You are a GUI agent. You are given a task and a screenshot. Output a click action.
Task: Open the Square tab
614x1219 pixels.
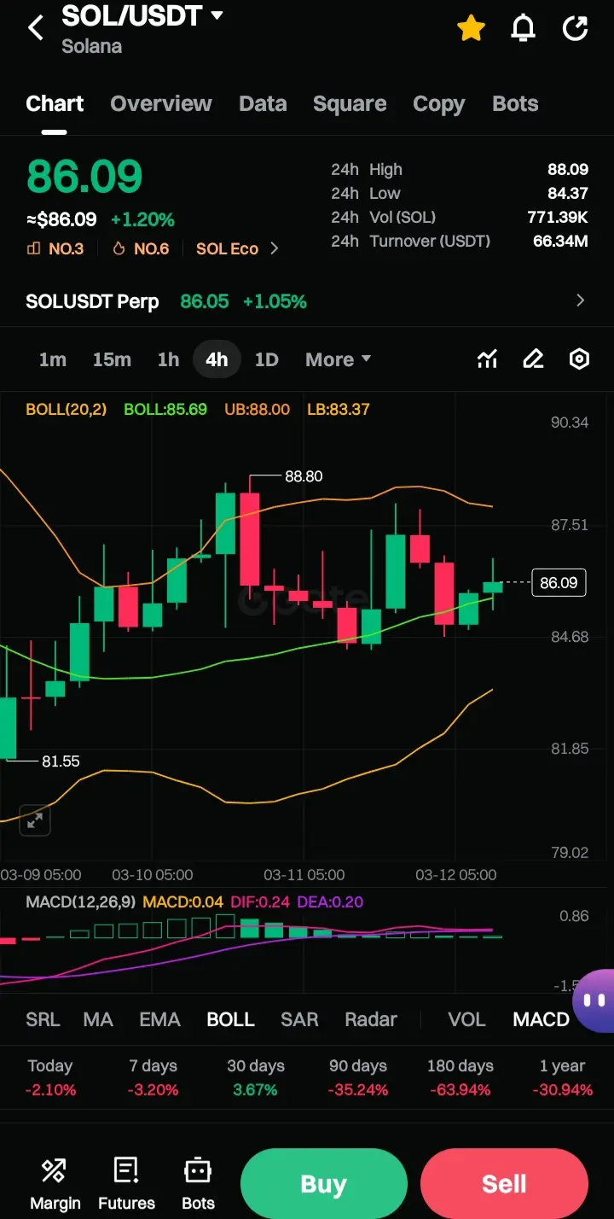(350, 104)
